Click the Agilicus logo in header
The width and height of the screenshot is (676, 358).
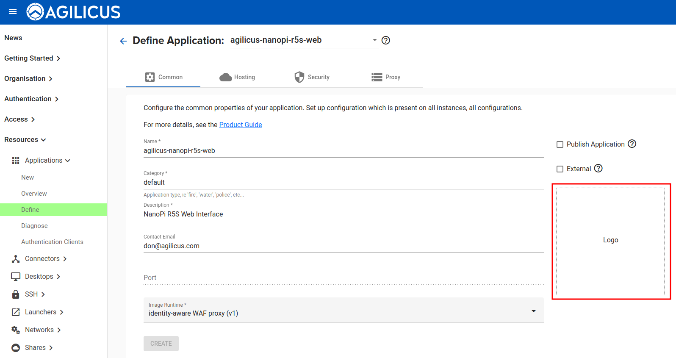click(74, 12)
